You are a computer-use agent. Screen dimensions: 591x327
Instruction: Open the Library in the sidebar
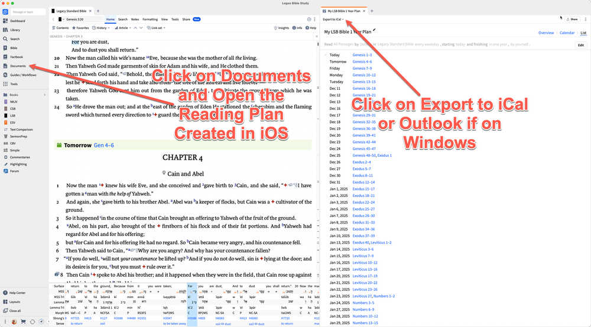(12, 30)
